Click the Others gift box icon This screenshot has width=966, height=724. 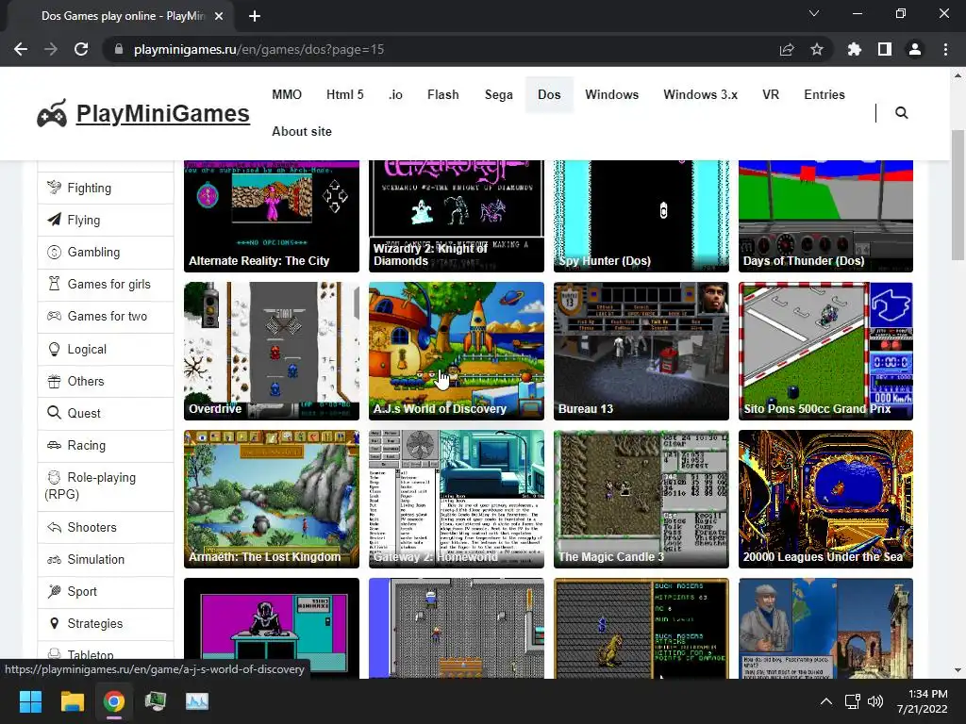point(54,381)
